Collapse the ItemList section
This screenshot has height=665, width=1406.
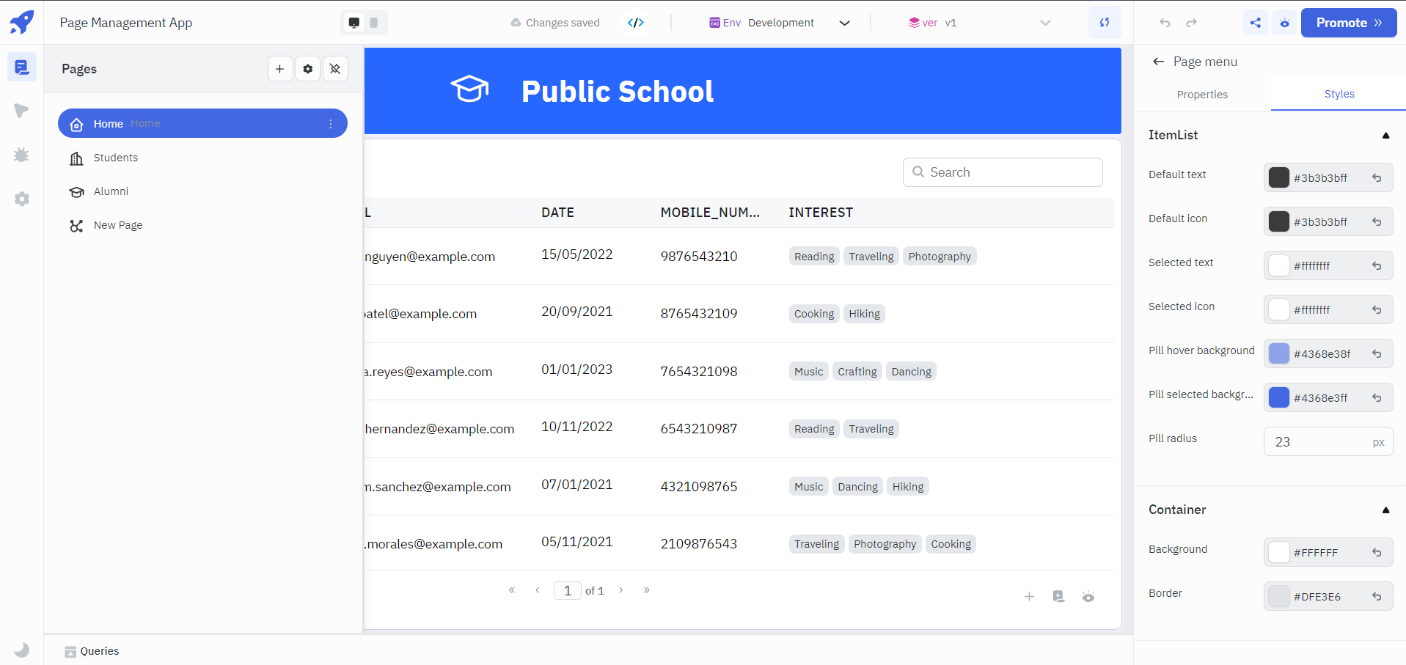point(1385,135)
